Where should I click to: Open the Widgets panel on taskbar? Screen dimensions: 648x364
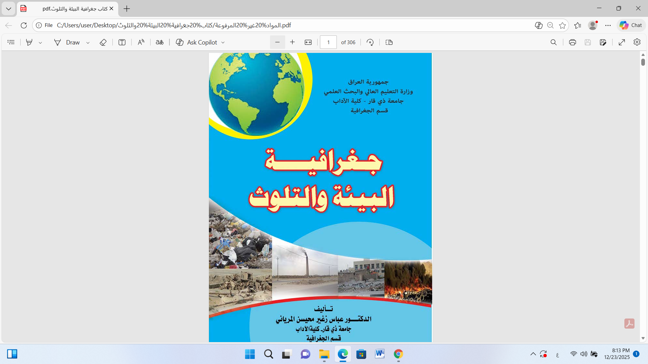[x=12, y=354]
